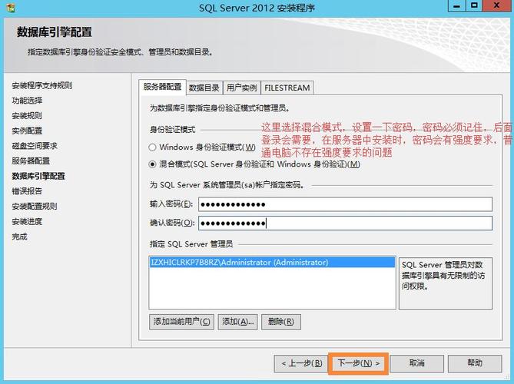Select the IZXHICLRKP7B8RZ\Administrator list entry

(272, 263)
